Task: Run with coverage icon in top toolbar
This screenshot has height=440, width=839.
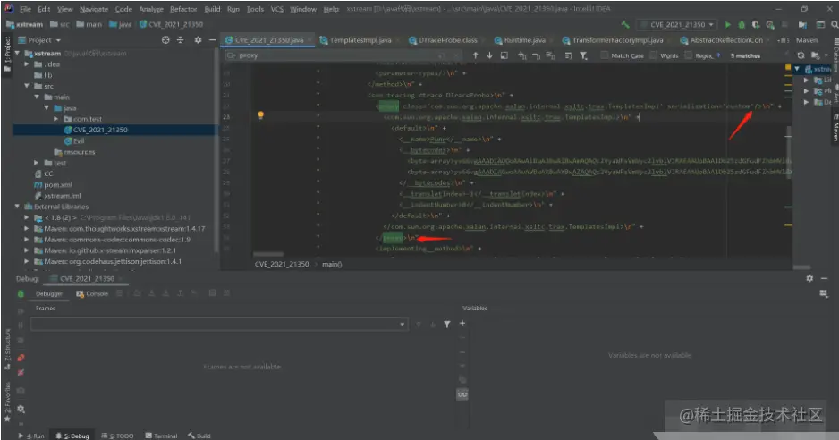Action: 756,25
